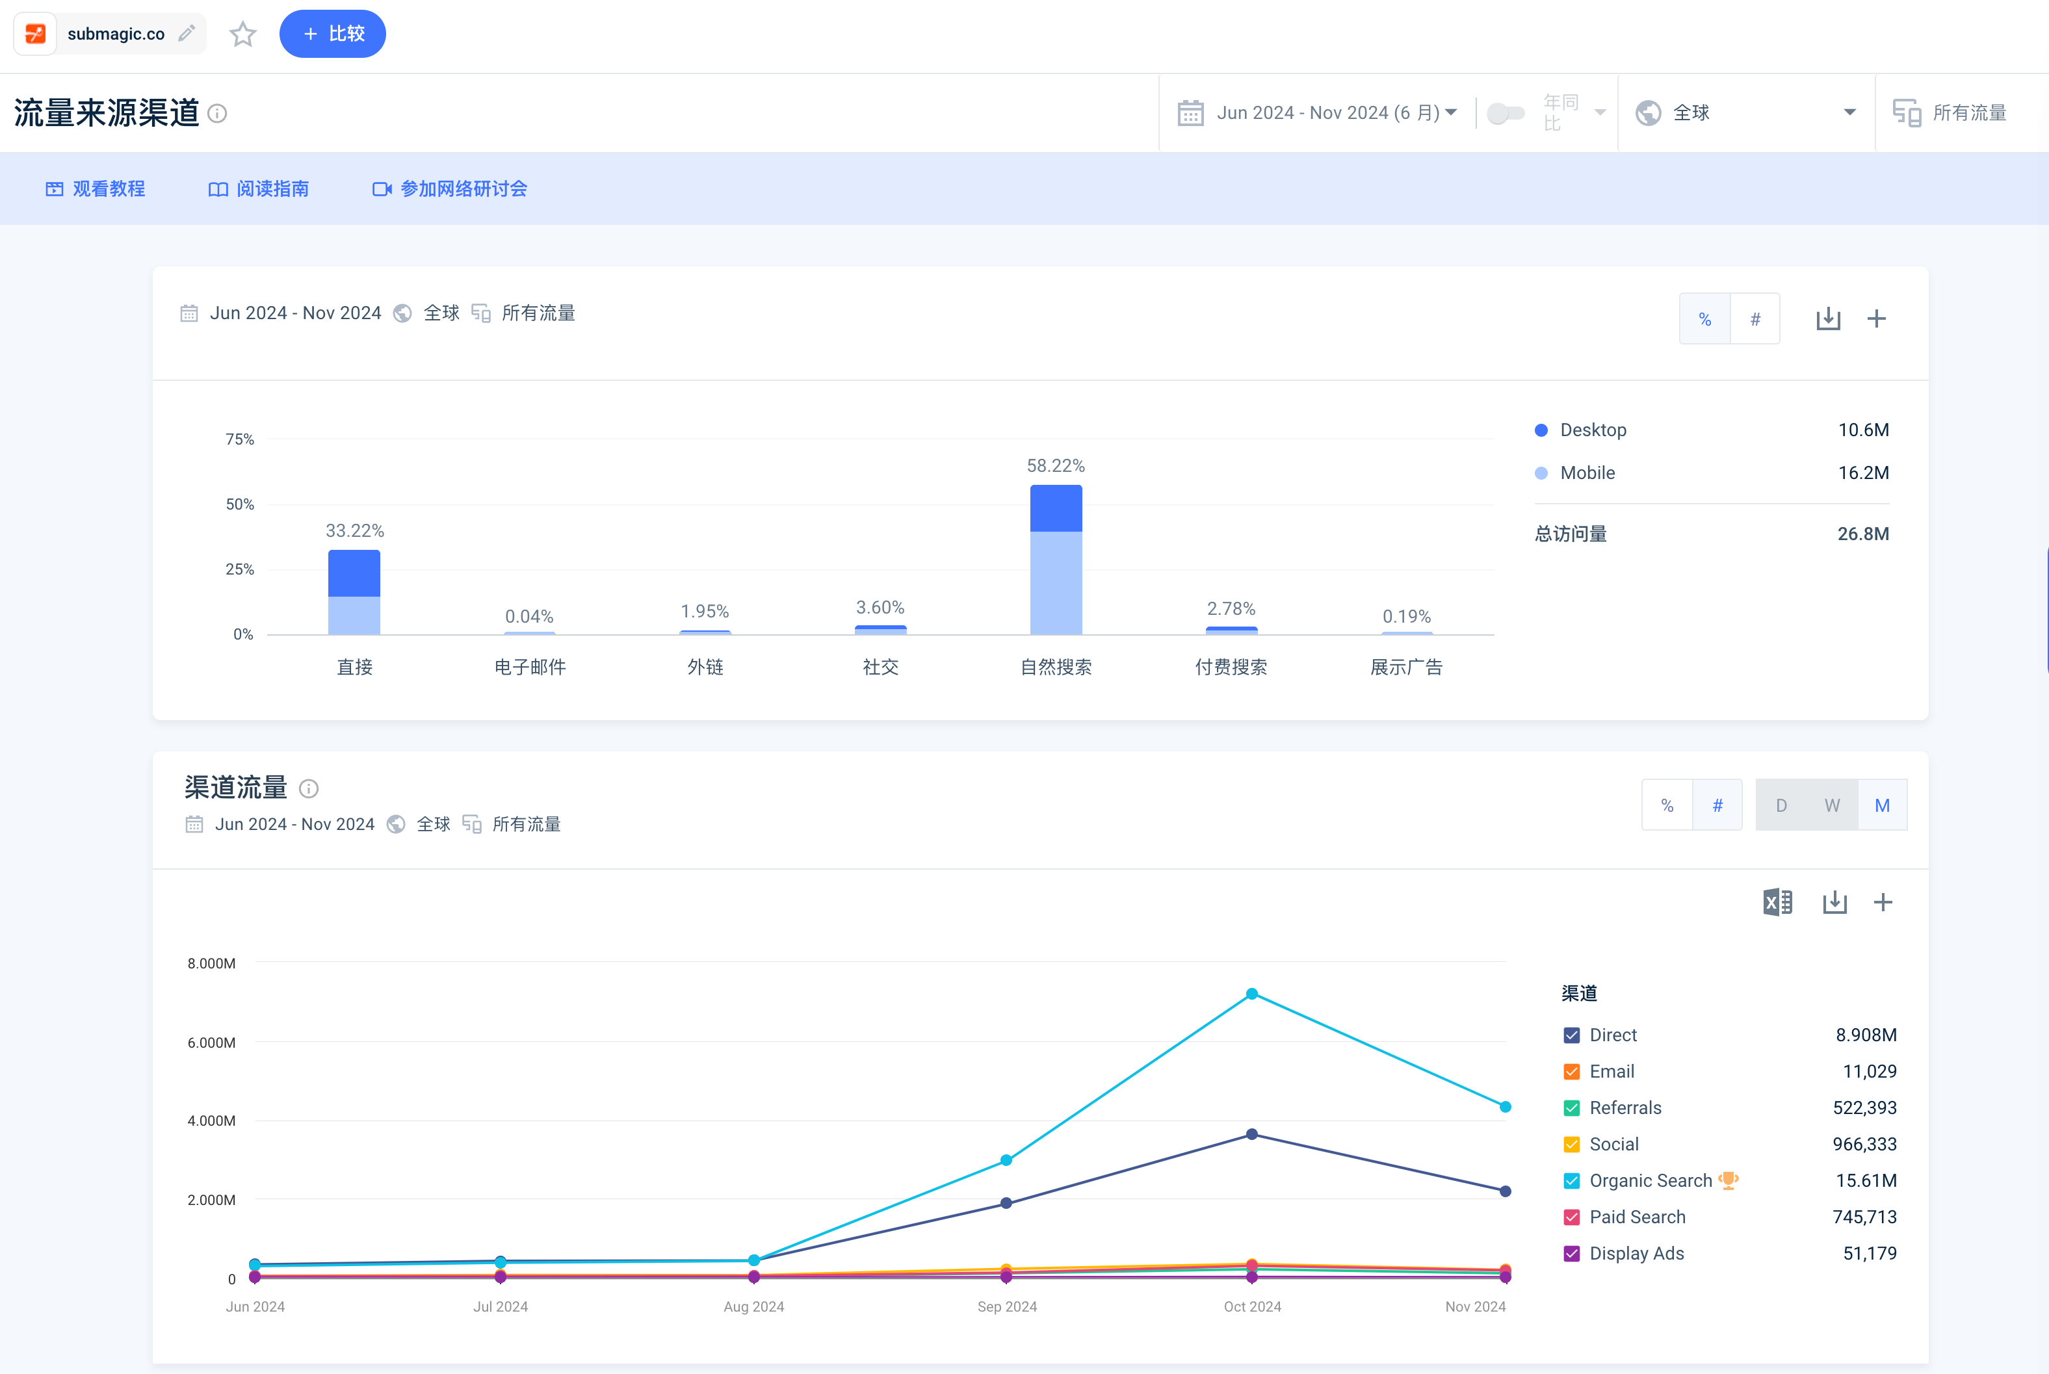Uncheck the Paid Search channel checkbox
The height and width of the screenshot is (1374, 2049).
click(1571, 1218)
